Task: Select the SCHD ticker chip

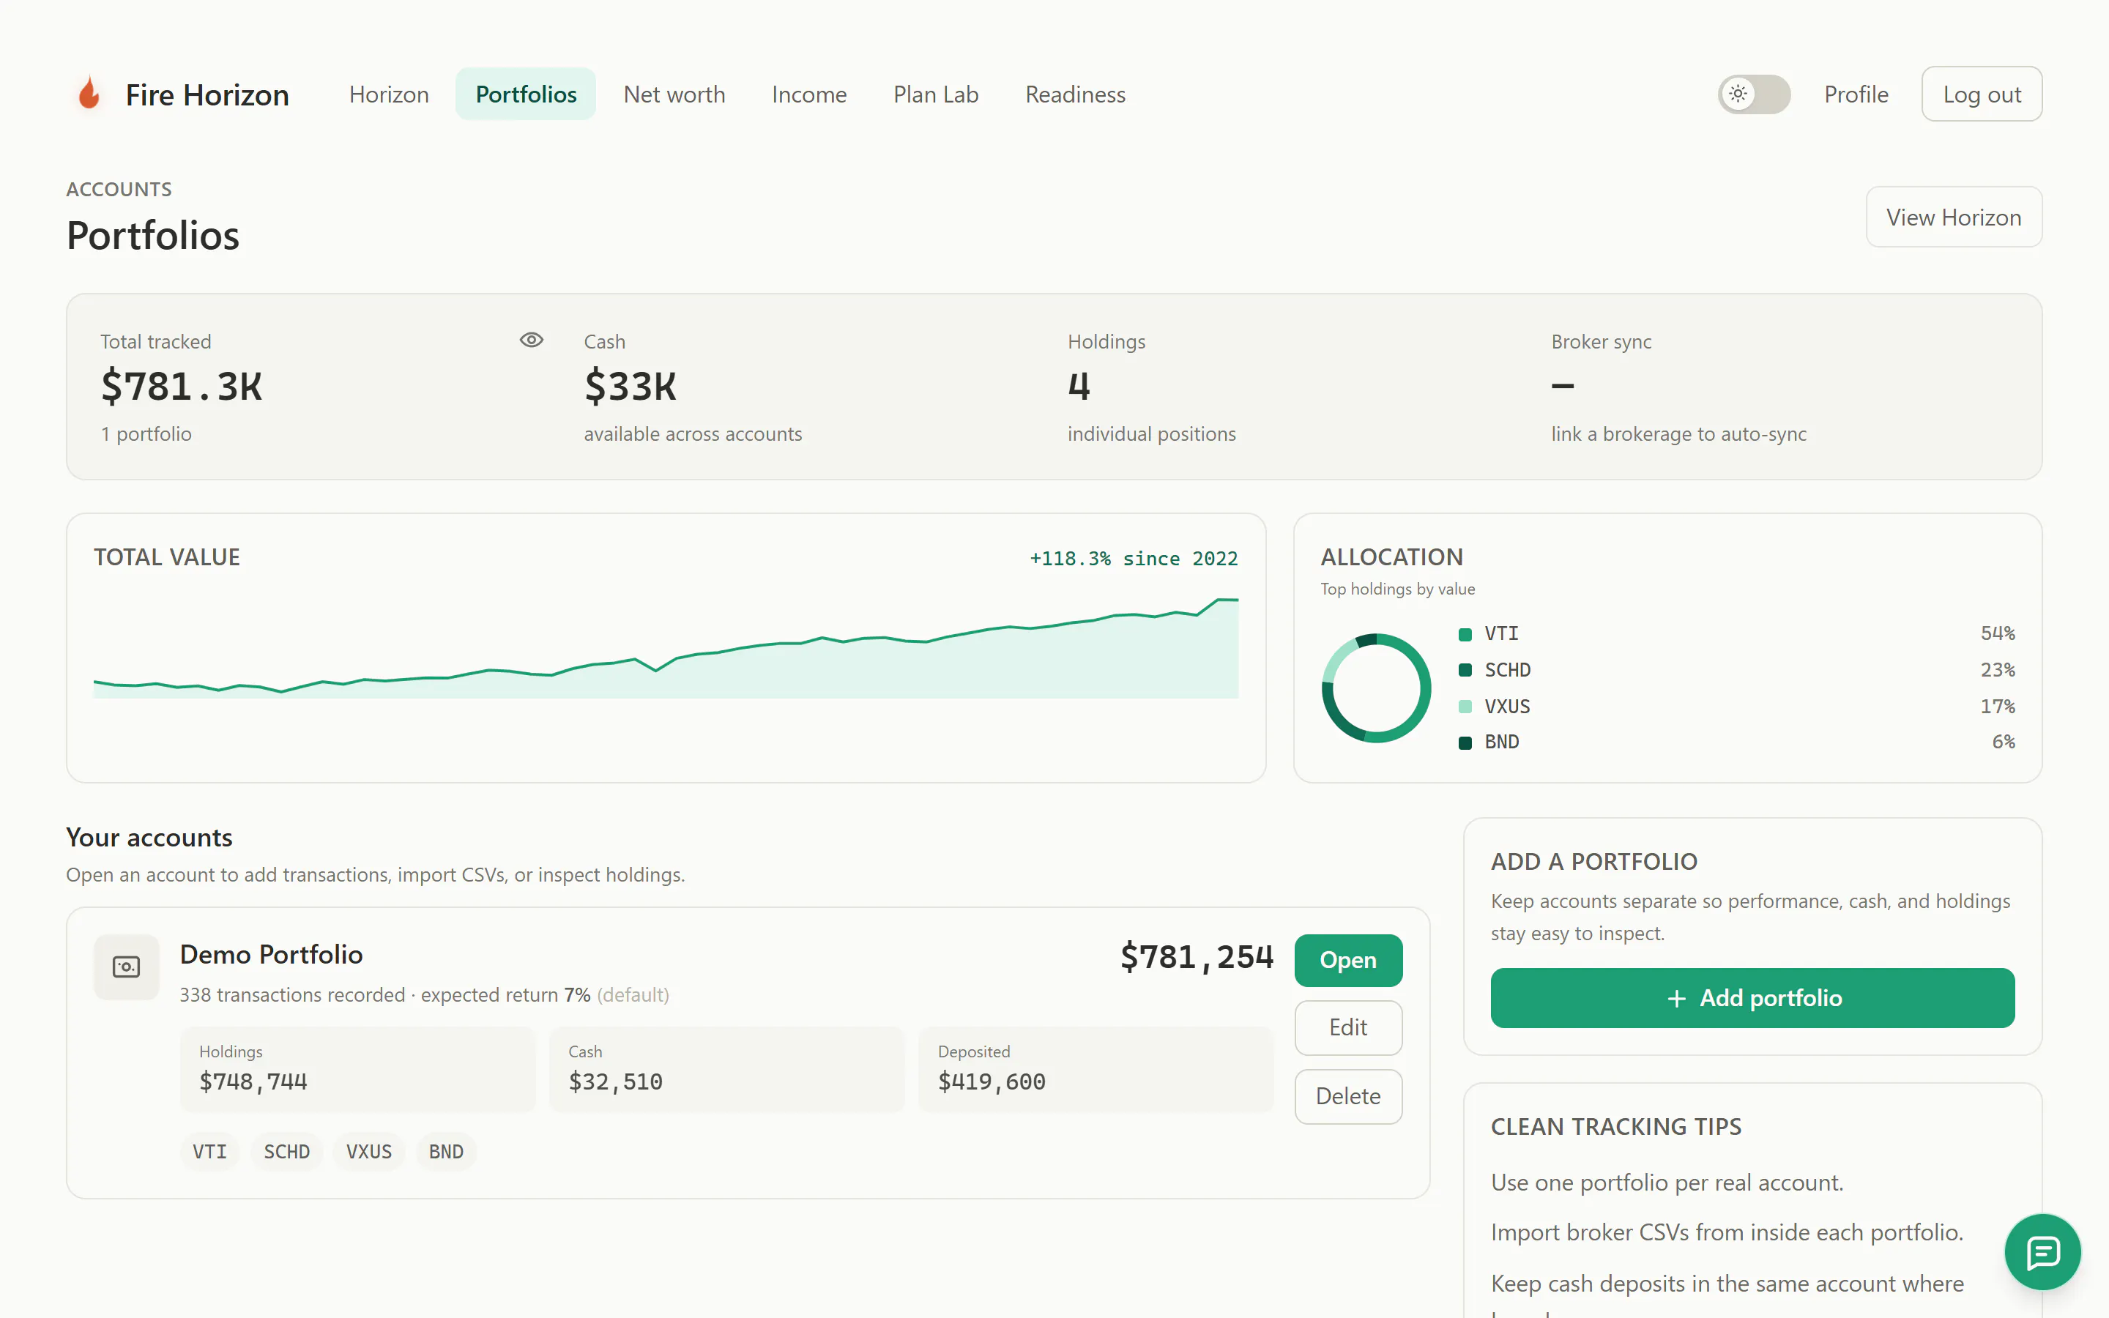Action: [287, 1152]
